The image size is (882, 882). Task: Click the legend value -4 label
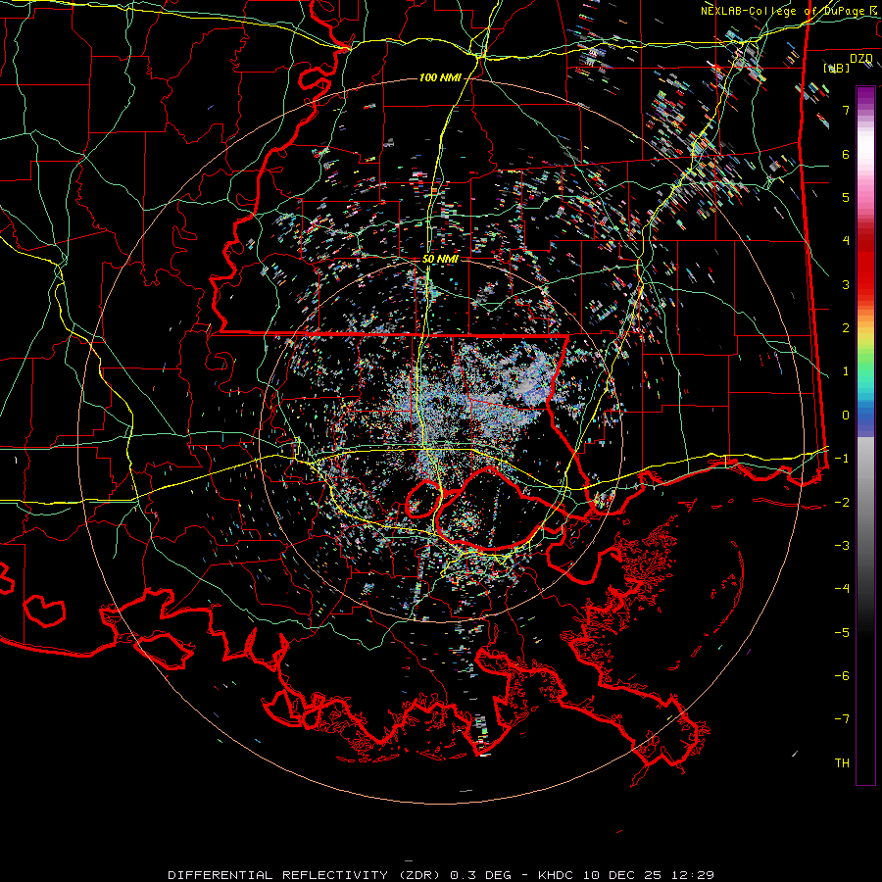pyautogui.click(x=842, y=588)
